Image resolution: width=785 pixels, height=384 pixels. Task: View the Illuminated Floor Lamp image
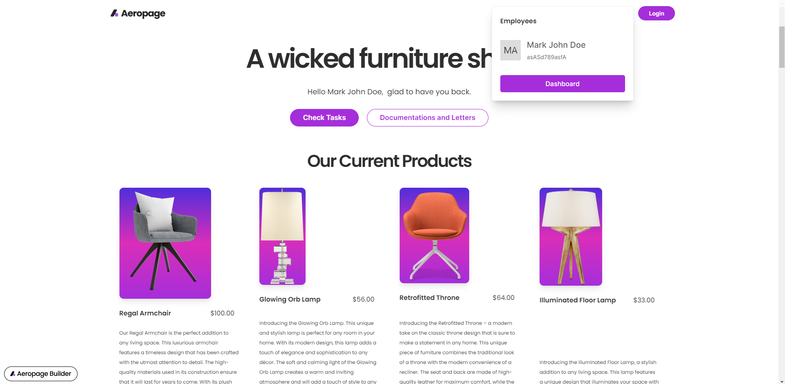pyautogui.click(x=571, y=237)
